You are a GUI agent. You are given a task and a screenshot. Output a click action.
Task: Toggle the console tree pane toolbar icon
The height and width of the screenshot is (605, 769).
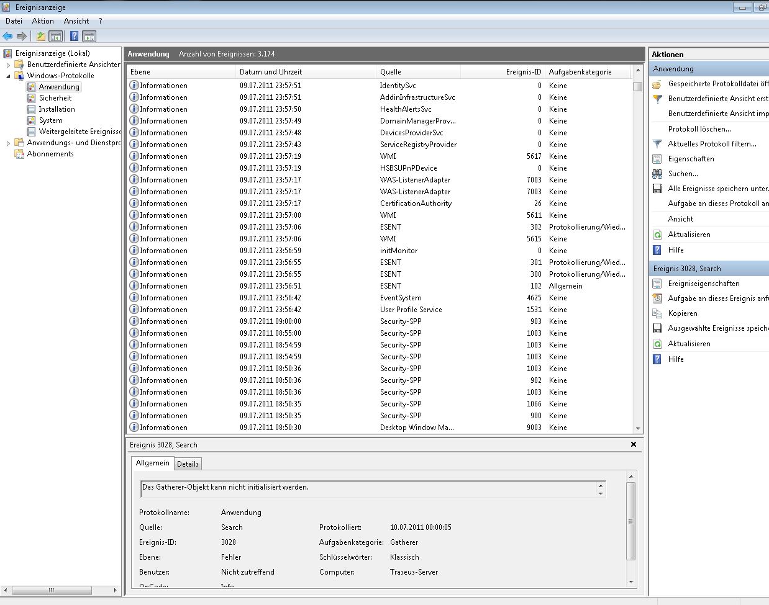(56, 37)
